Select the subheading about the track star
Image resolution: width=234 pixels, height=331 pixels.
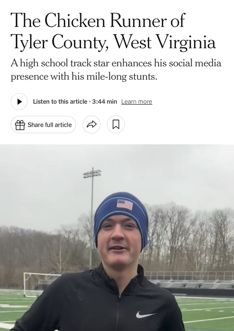[x=116, y=70]
